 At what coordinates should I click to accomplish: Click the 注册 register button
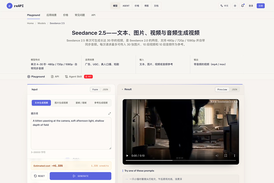261,6
